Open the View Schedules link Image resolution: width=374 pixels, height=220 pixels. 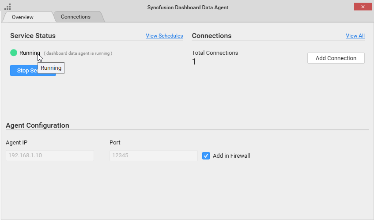click(164, 36)
